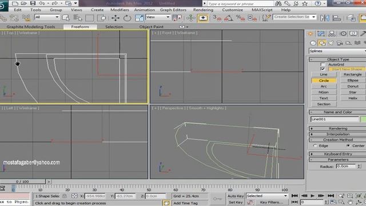Select the Lights category icon

(331, 43)
